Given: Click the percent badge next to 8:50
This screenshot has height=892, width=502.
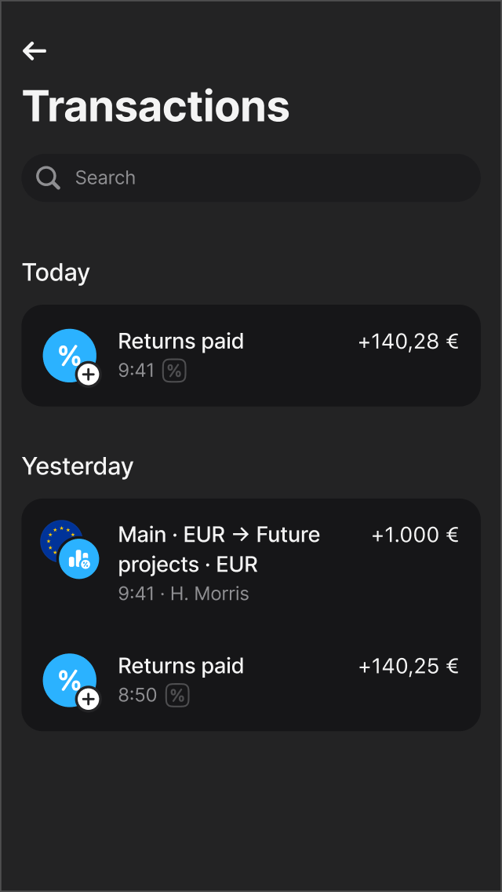Looking at the screenshot, I should (176, 695).
